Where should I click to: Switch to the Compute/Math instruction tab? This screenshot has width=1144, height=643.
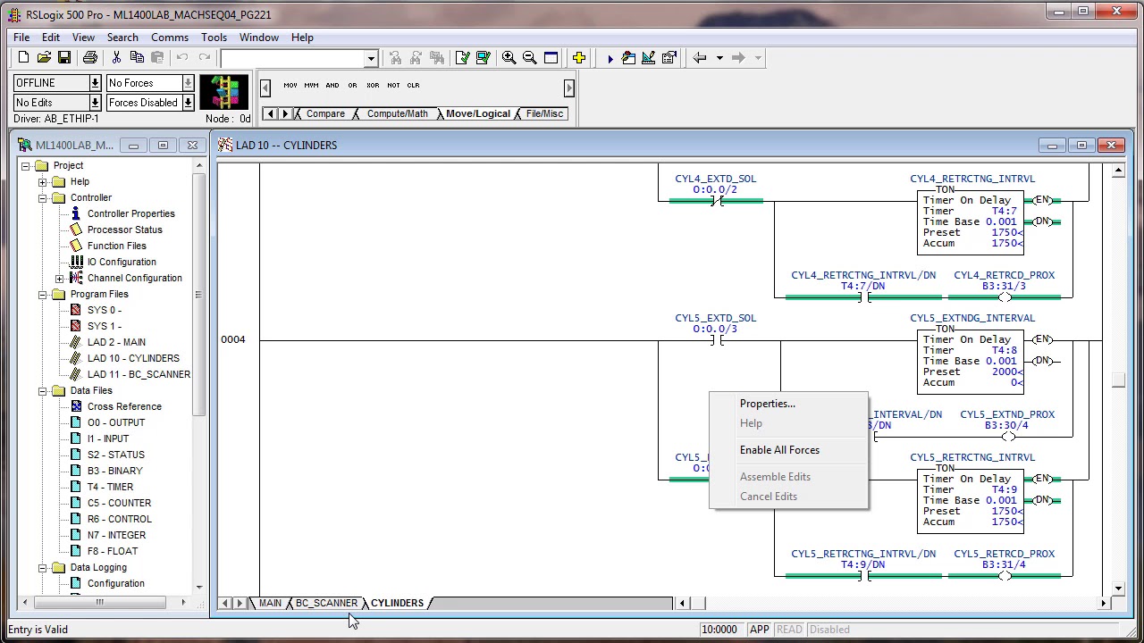click(397, 113)
